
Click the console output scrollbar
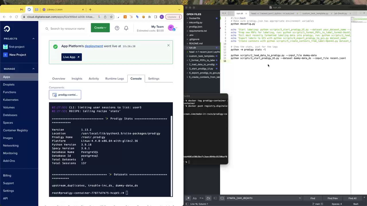(x=172, y=156)
